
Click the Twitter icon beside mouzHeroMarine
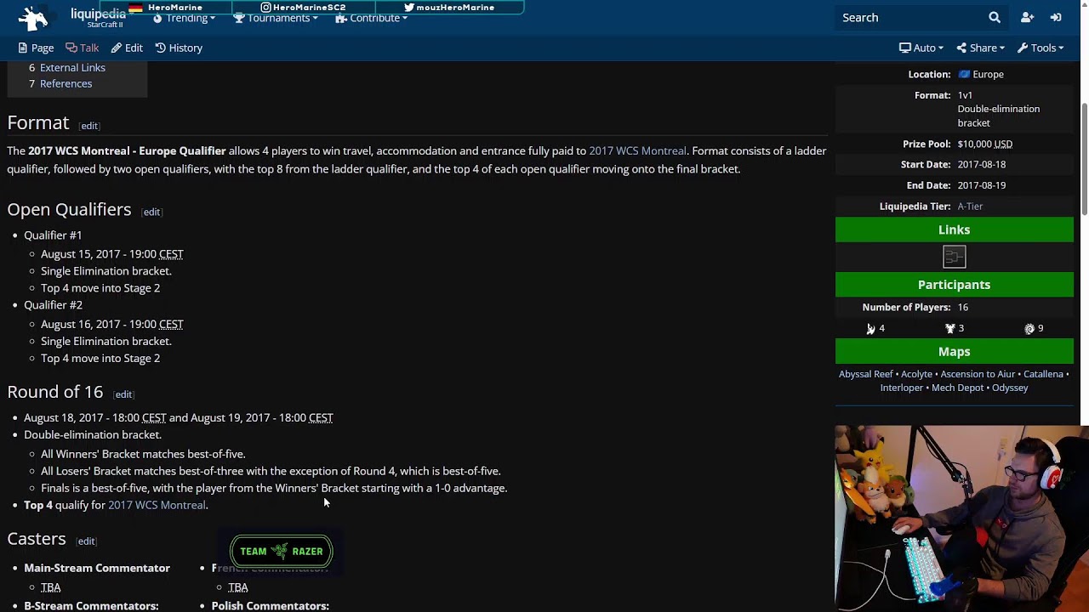(409, 8)
